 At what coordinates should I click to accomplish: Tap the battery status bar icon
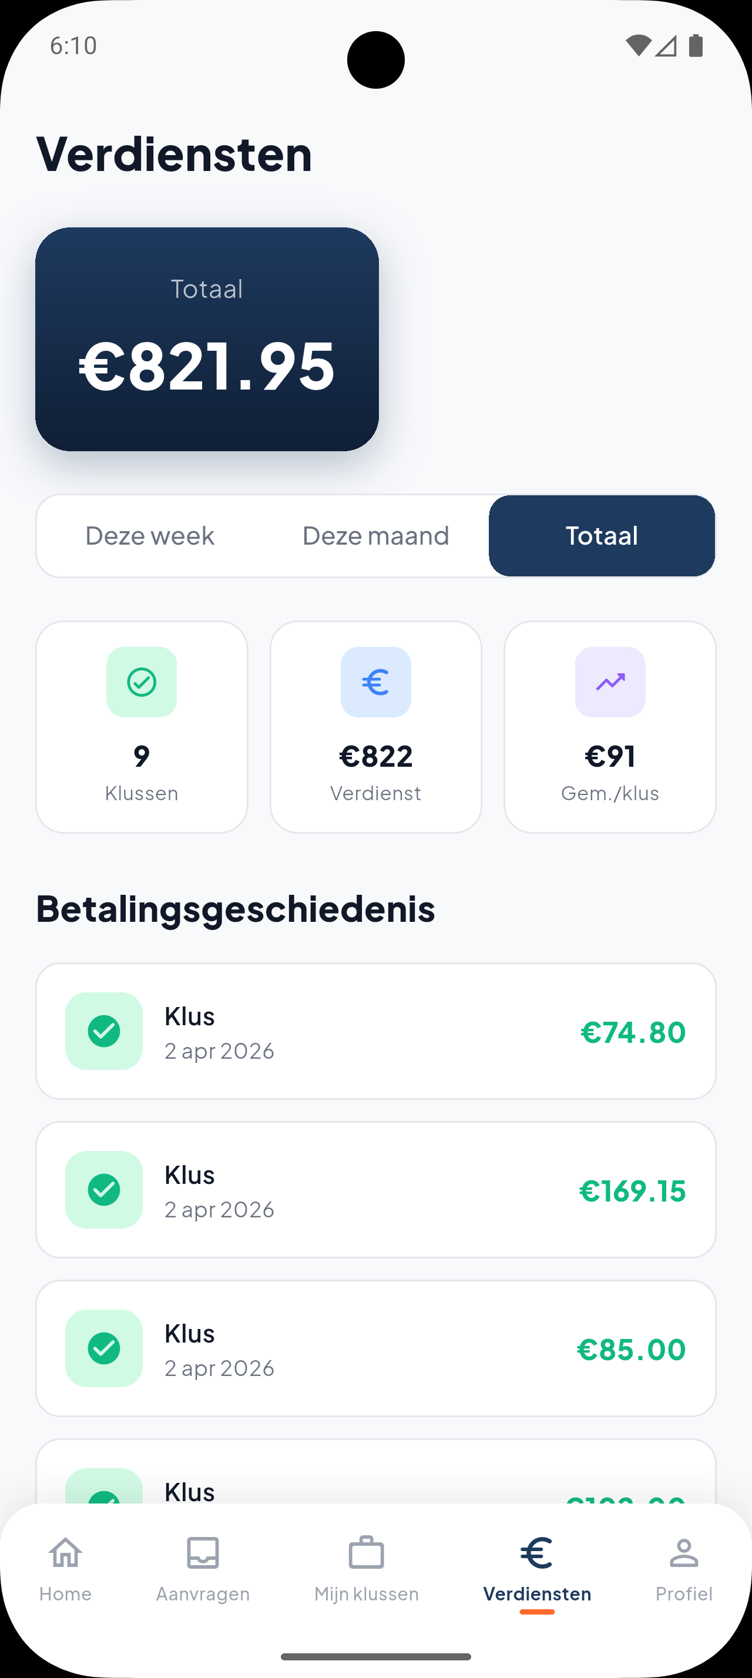[696, 46]
